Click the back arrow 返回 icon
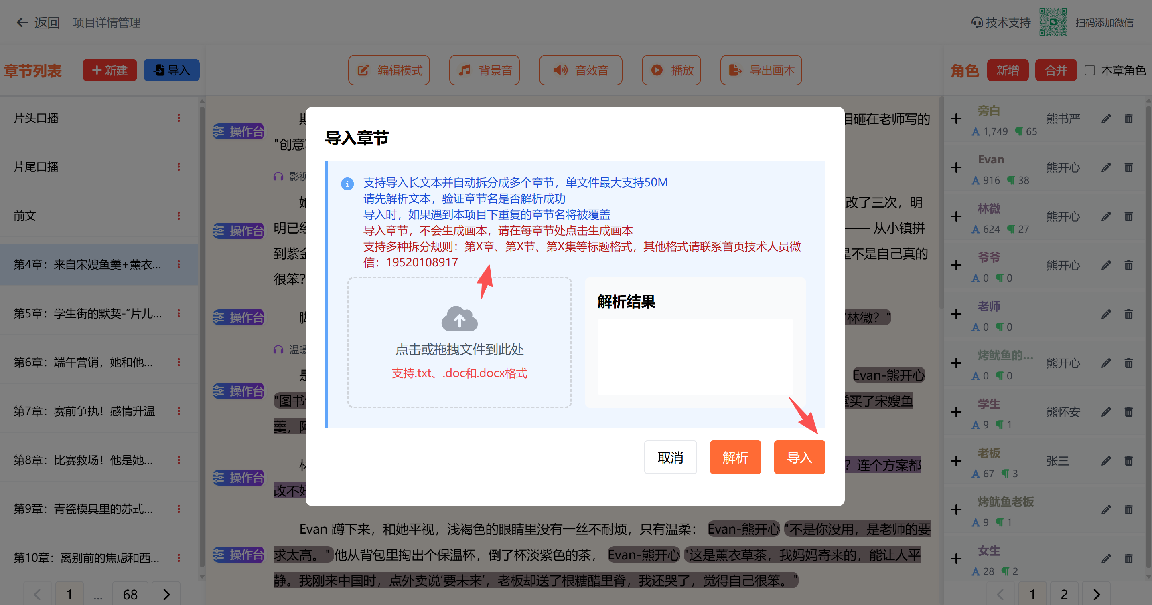The image size is (1152, 605). click(22, 22)
